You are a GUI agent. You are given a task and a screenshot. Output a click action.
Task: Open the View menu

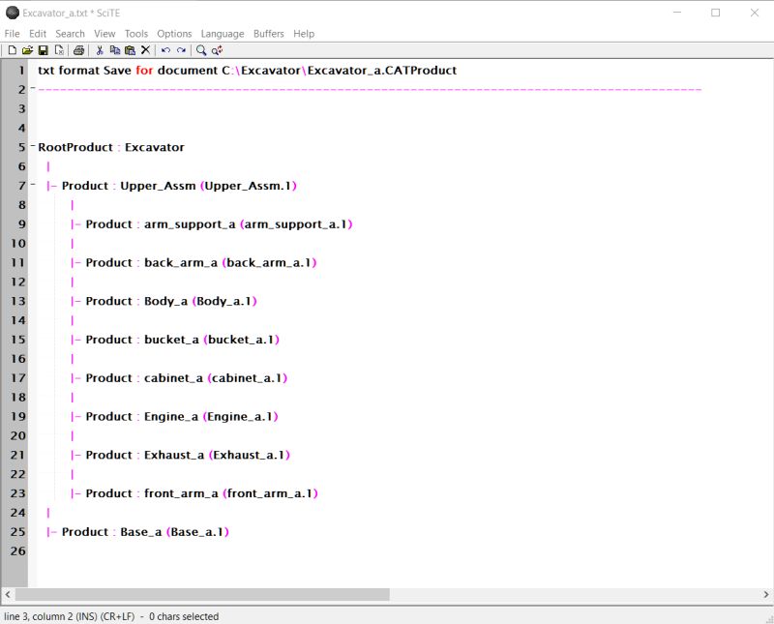104,34
